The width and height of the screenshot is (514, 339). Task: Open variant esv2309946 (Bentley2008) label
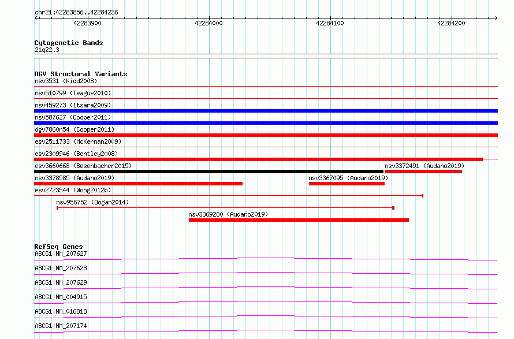pos(76,154)
